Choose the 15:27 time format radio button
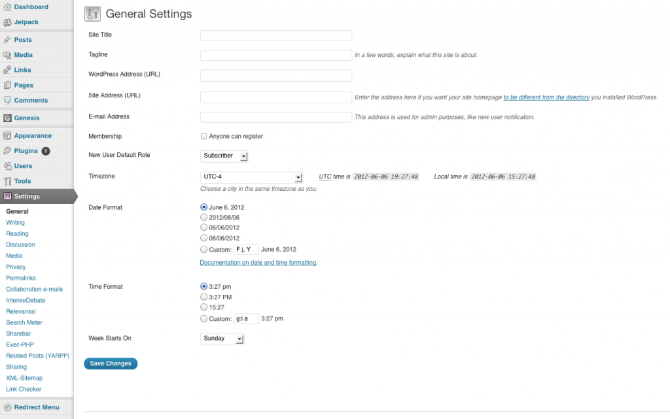 pyautogui.click(x=203, y=307)
